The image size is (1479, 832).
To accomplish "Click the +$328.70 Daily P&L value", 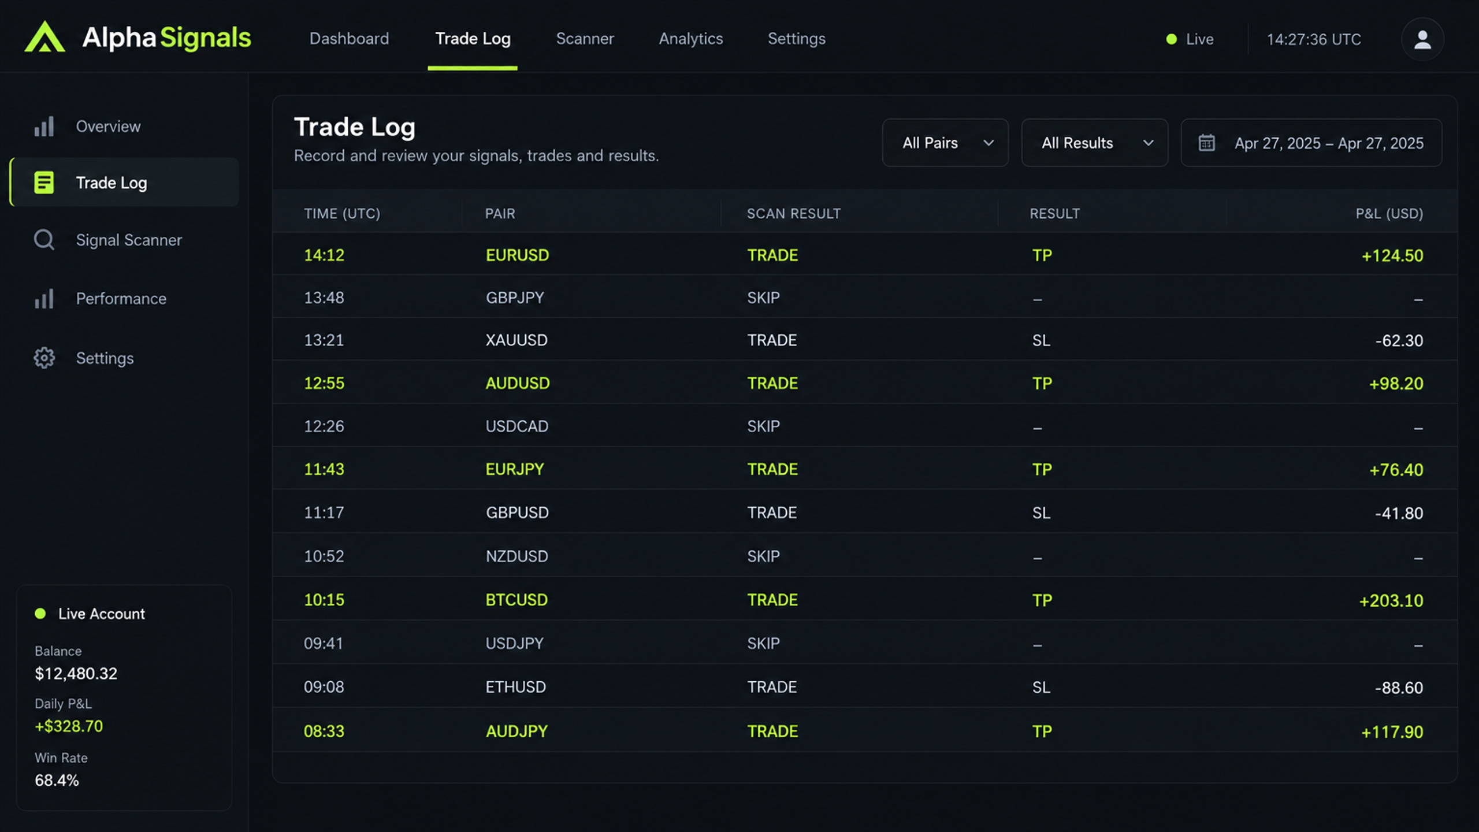I will [69, 726].
